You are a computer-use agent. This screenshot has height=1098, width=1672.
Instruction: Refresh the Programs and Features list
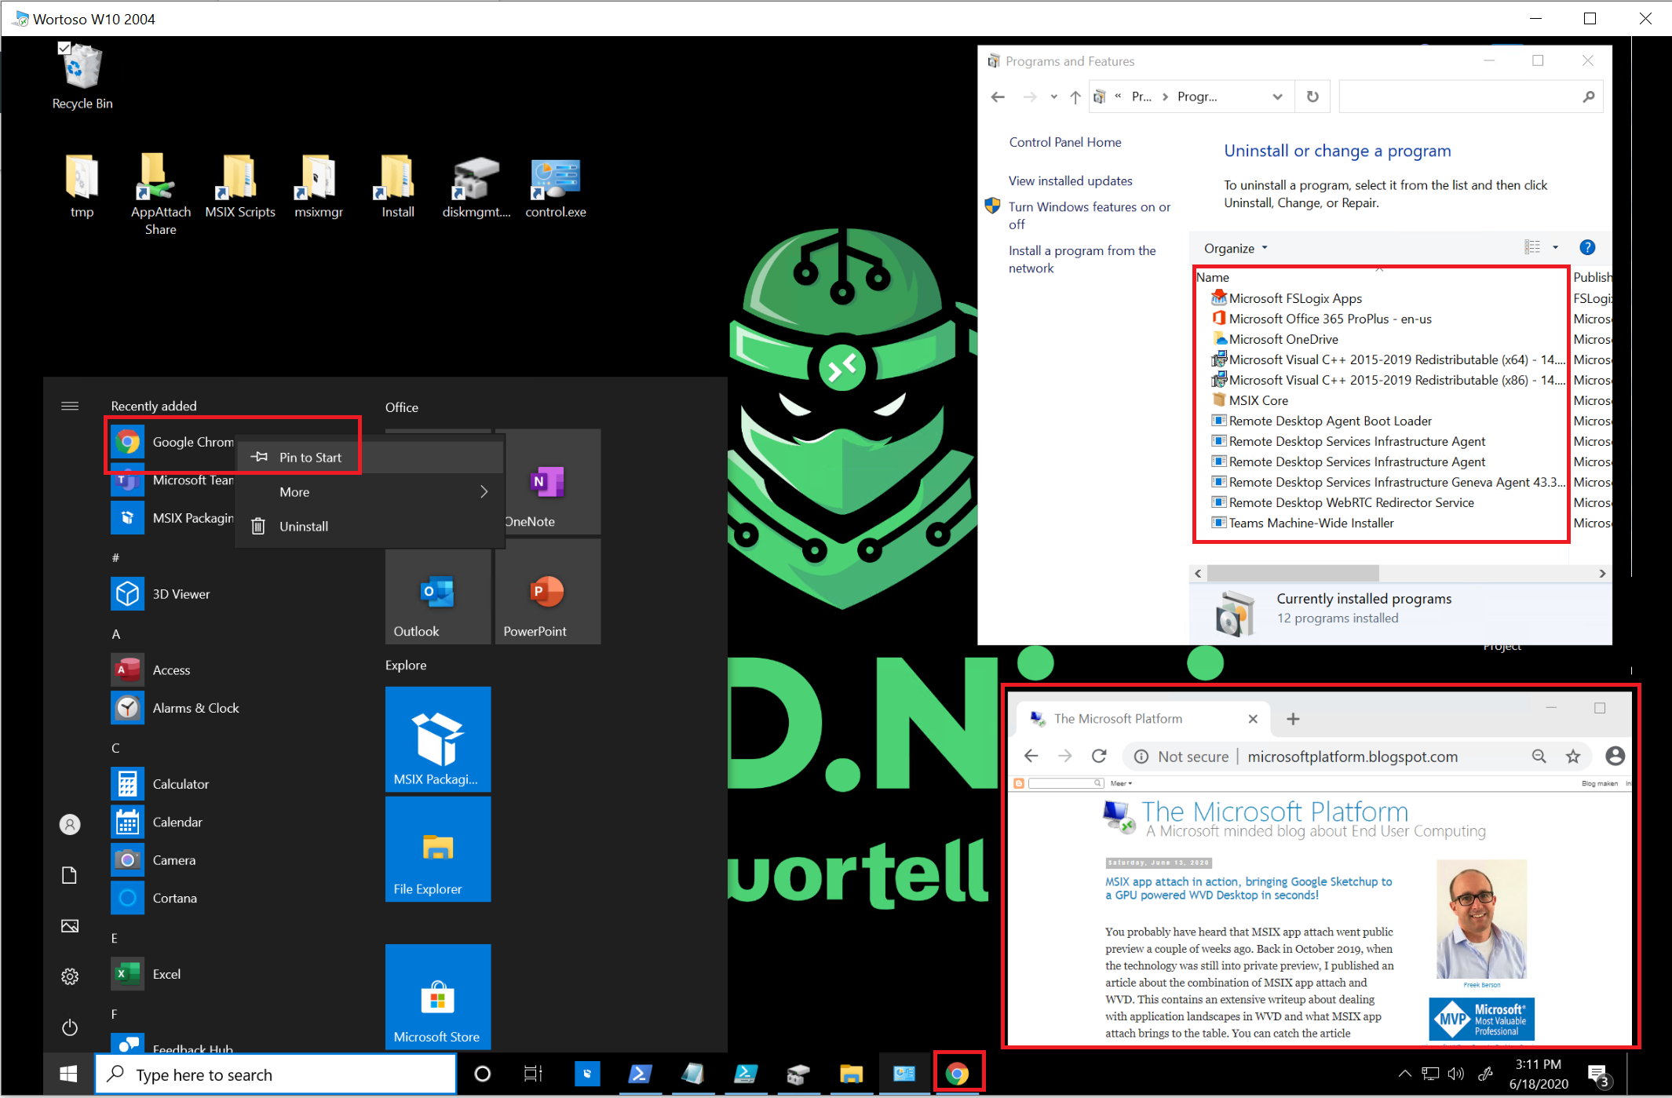pos(1312,97)
